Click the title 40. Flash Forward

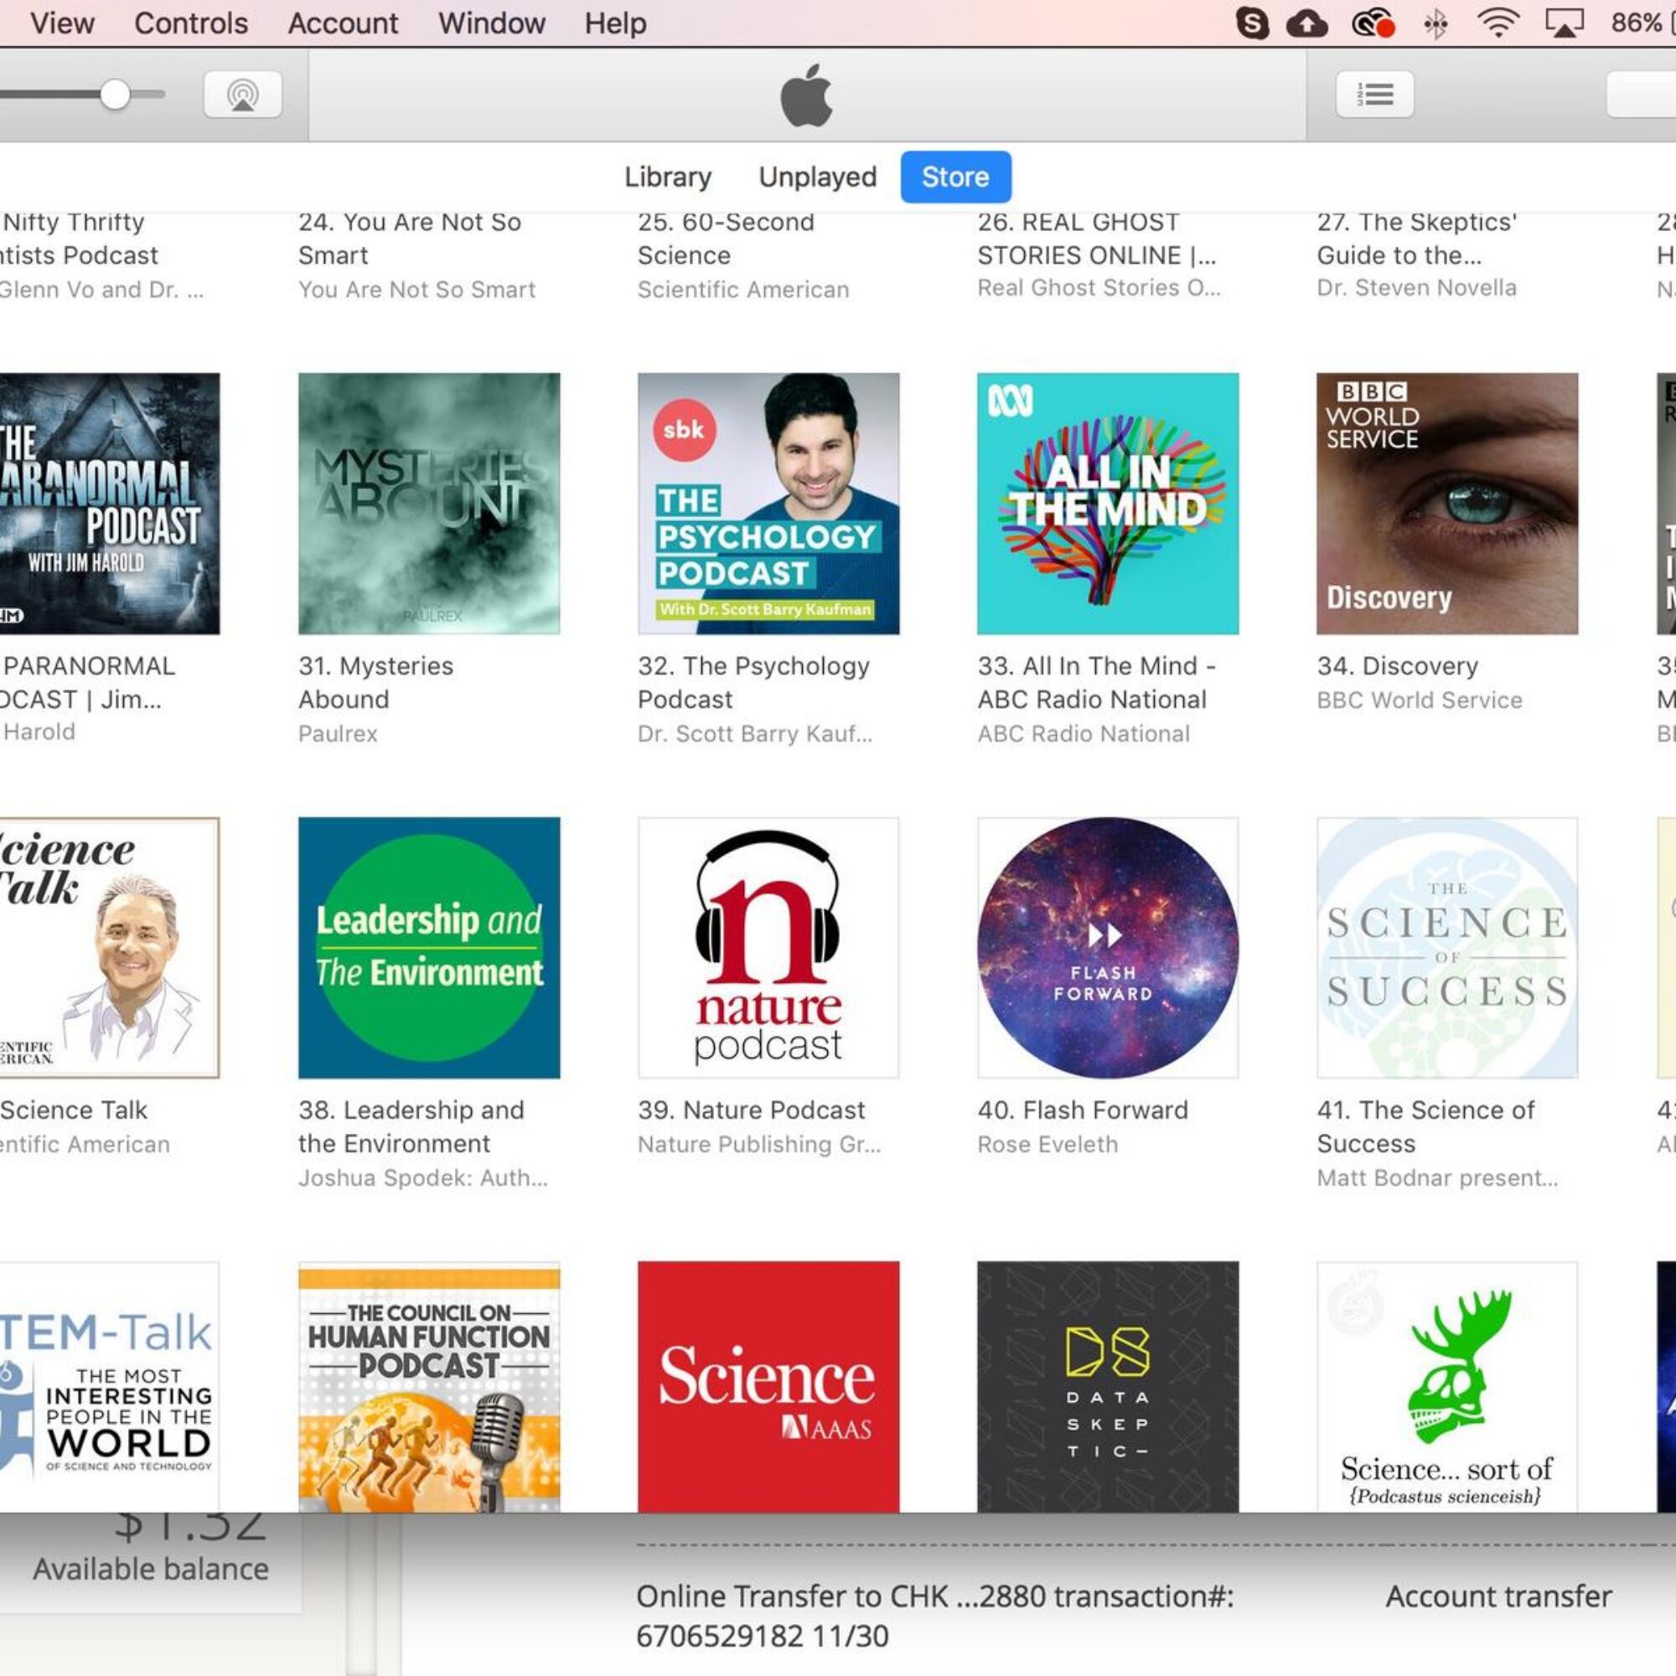[x=1083, y=1110]
